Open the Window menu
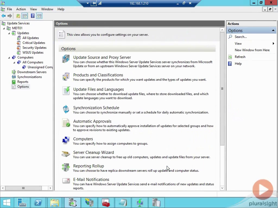The image size is (278, 208). (x=47, y=9)
